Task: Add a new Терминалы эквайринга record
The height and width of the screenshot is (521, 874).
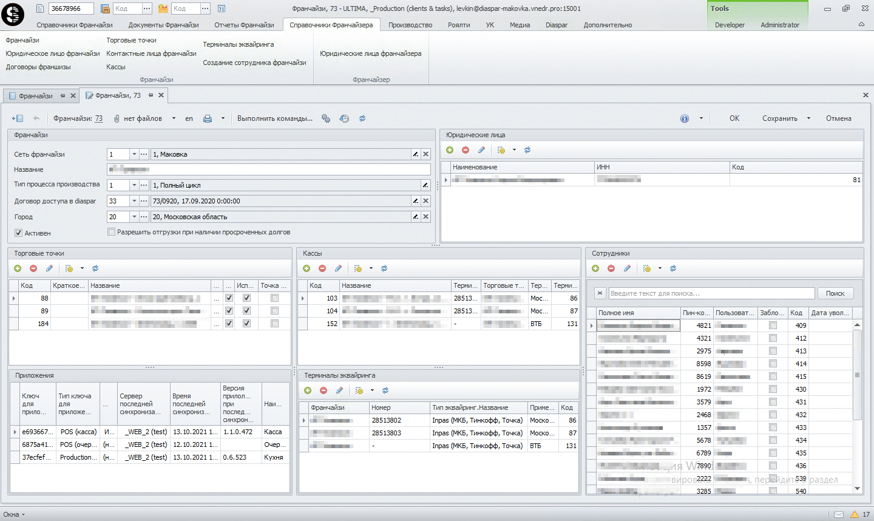Action: (x=308, y=390)
